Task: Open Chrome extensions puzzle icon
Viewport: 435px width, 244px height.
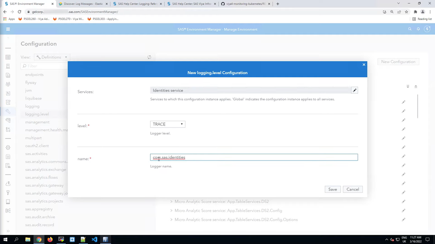Action: 415,12
